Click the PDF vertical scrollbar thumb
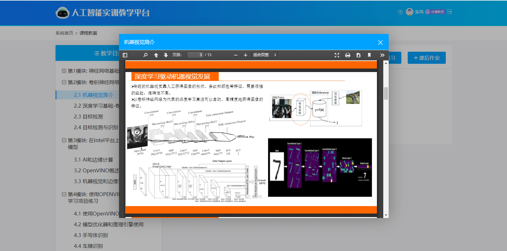507x251 pixels. point(386,93)
